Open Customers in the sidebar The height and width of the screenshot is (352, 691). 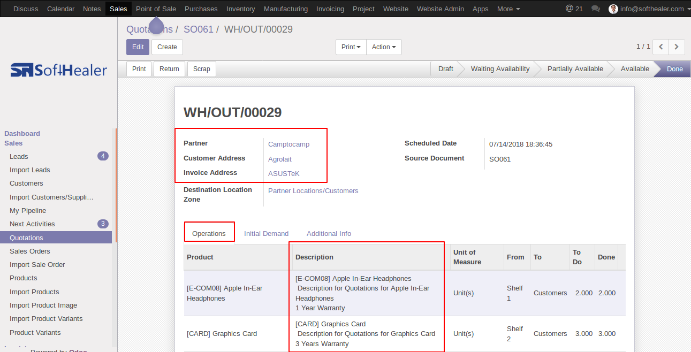coord(56,183)
